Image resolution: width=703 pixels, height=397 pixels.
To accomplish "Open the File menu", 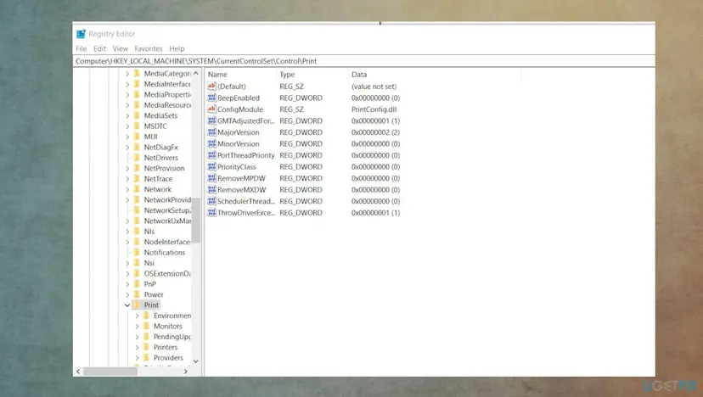I will (82, 48).
